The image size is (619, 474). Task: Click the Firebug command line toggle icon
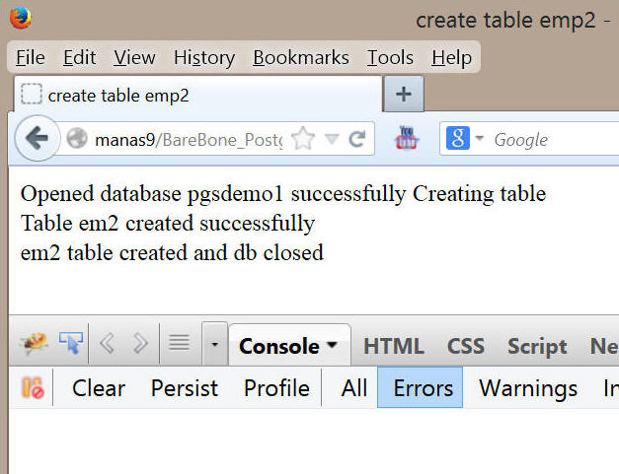179,344
